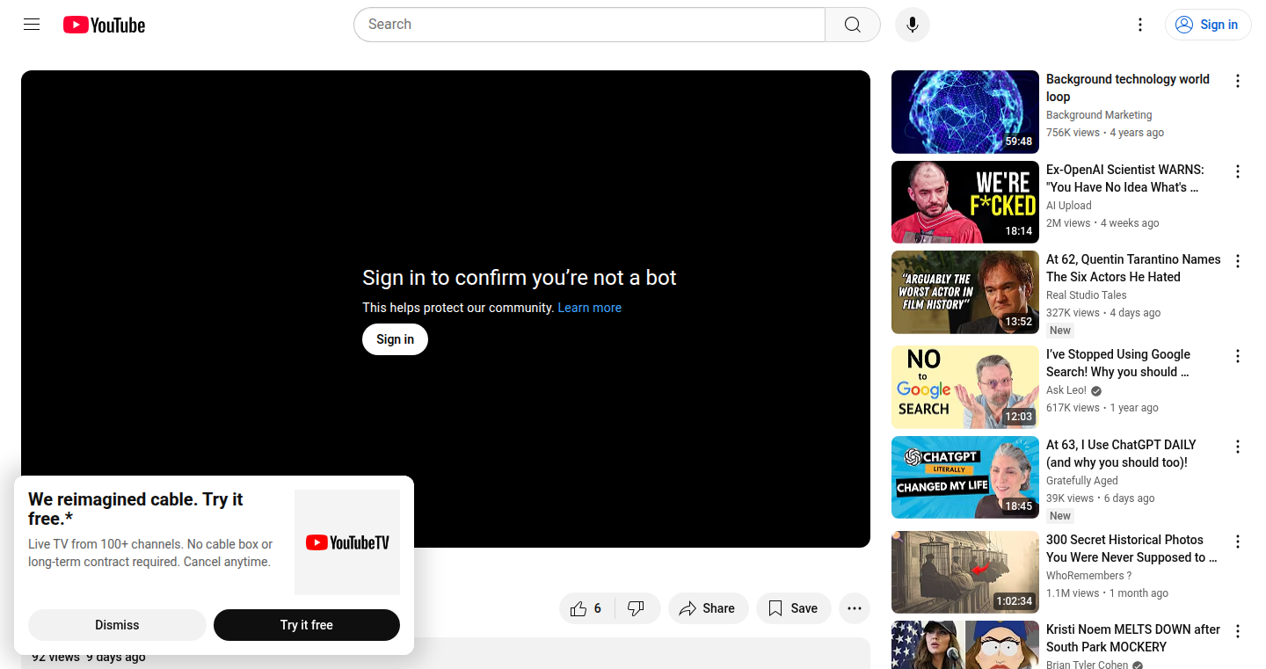
Task: Save the video to a playlist
Action: click(x=793, y=608)
